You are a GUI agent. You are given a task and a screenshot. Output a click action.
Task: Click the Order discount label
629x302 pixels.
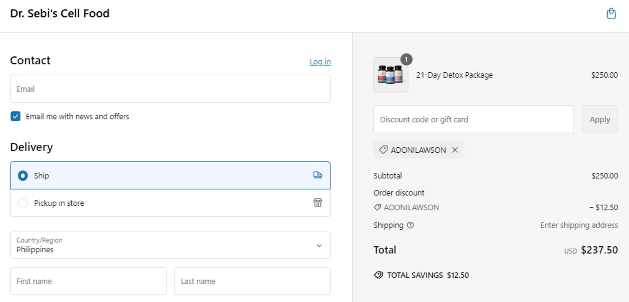399,193
